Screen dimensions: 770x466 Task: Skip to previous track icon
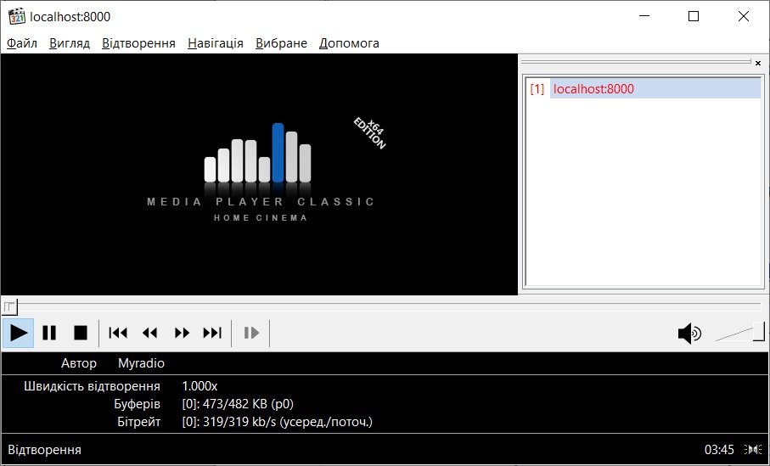118,333
